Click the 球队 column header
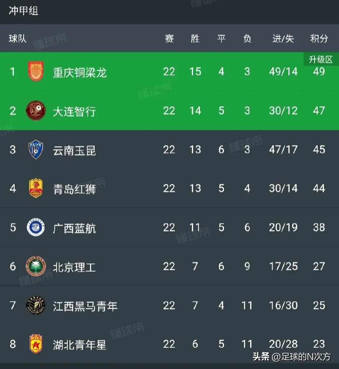Viewport: 339px width, 369px height. [18, 38]
